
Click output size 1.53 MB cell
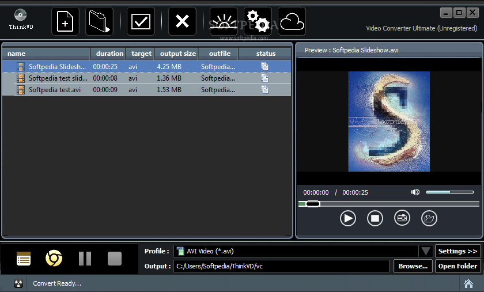169,90
